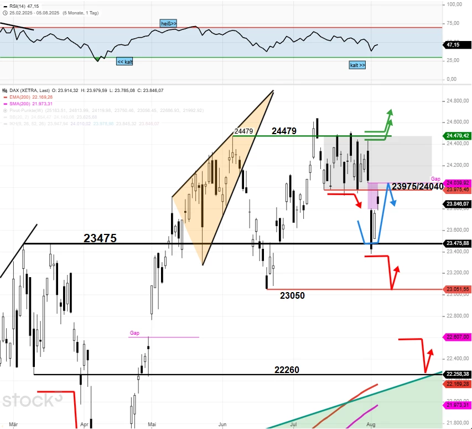Viewport: 472px width, 429px height.
Task: Click the Jul label on time axis
Action: coord(293,425)
